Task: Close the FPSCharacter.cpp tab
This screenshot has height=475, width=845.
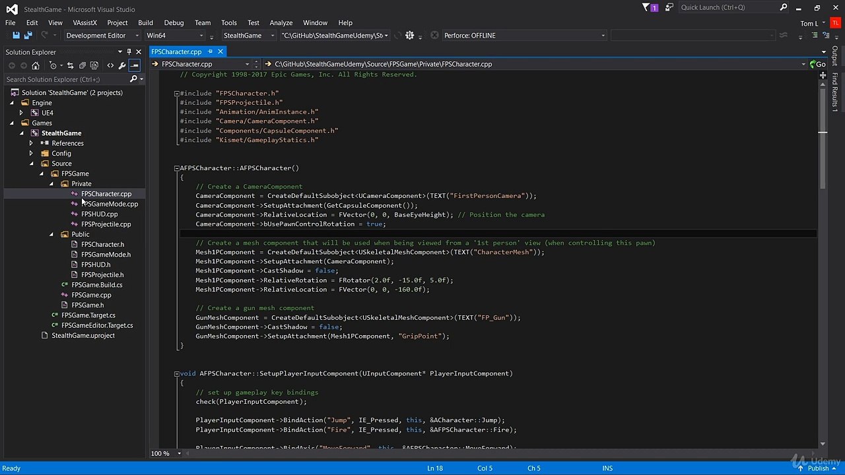Action: click(x=220, y=51)
